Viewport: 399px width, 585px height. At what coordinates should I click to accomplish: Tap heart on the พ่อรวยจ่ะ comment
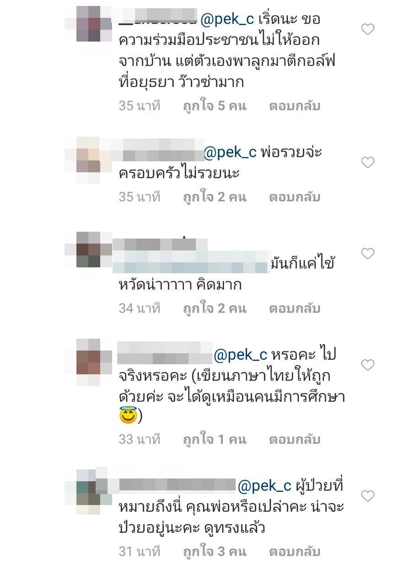(x=368, y=162)
